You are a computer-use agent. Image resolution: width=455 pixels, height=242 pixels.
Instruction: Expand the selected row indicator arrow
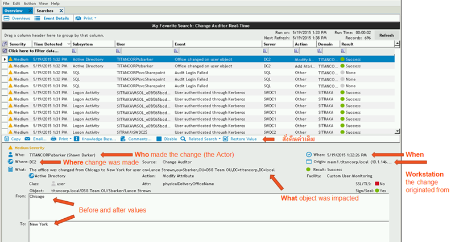pos(5,60)
